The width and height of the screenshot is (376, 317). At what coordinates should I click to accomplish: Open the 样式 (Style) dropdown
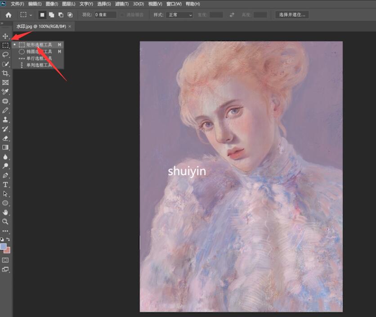(x=179, y=15)
